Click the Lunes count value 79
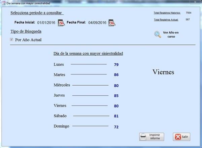Image resolution: width=202 pixels, height=148 pixels. (x=116, y=64)
